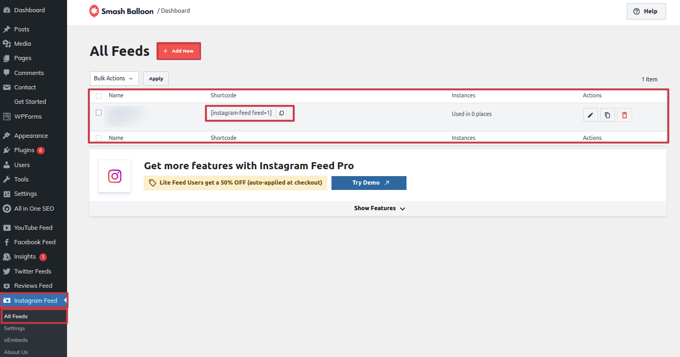Open Plugins from the sidebar
Screen dimensions: 680x357
24,150
